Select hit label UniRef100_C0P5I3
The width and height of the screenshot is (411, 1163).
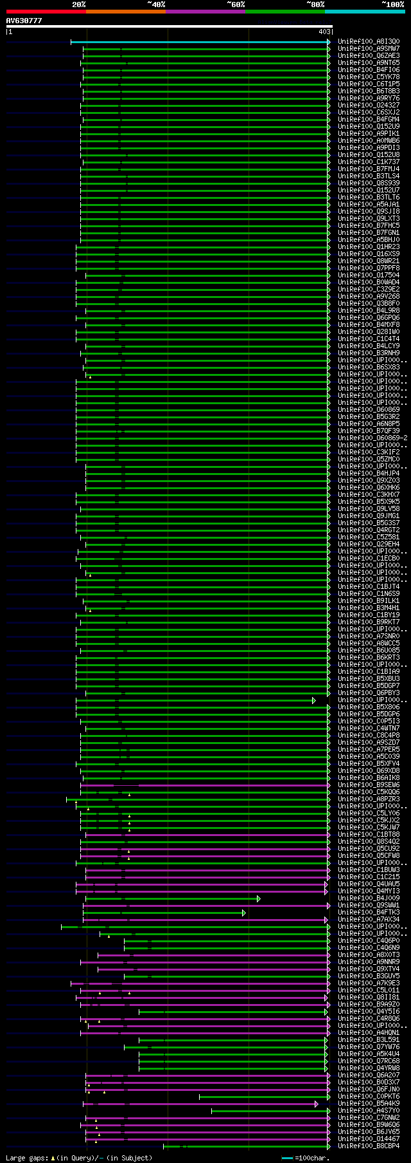pyautogui.click(x=369, y=721)
